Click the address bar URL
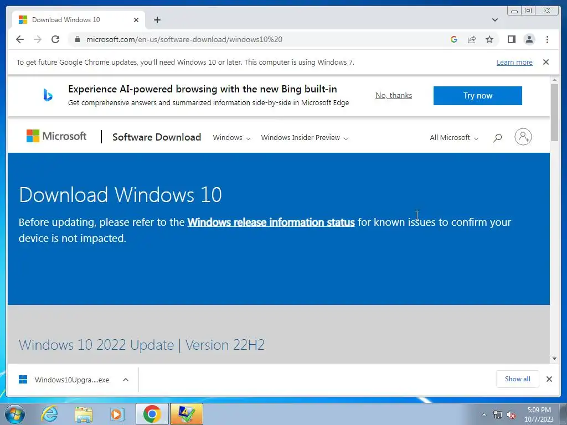This screenshot has height=425, width=567. point(184,39)
